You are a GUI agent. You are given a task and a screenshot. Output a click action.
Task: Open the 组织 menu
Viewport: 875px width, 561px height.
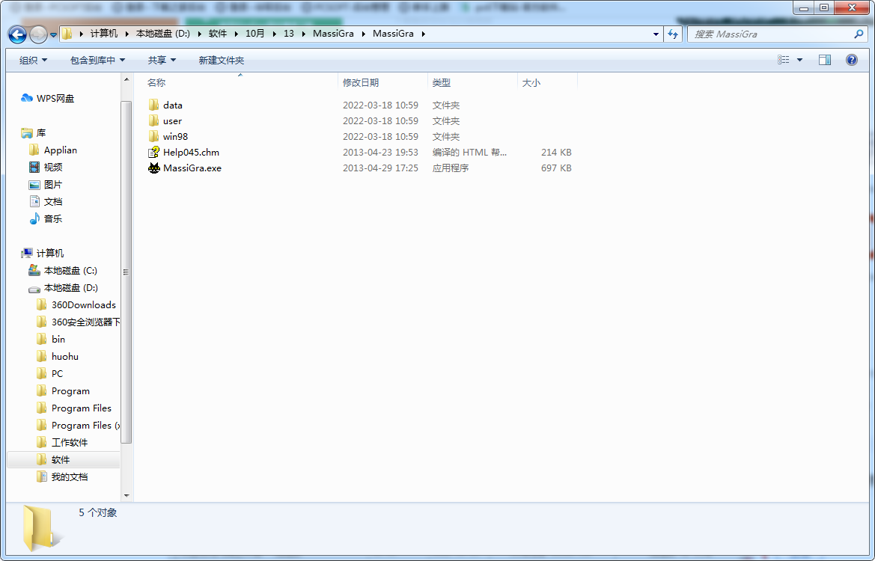[33, 61]
